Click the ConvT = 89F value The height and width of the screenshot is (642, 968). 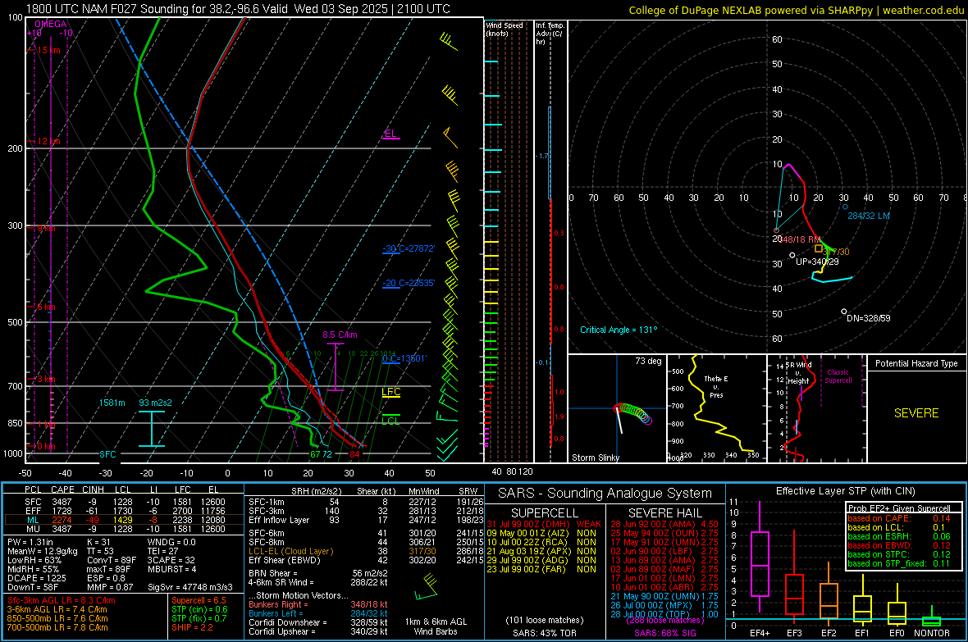pos(112,560)
